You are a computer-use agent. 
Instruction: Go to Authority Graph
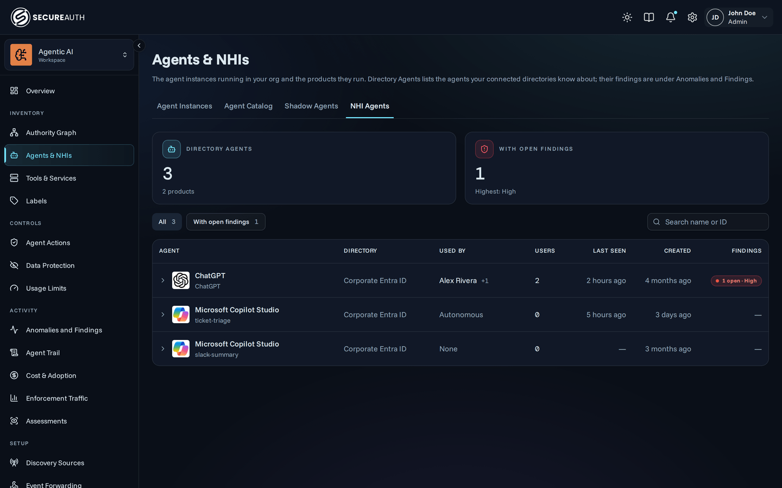(x=69, y=132)
